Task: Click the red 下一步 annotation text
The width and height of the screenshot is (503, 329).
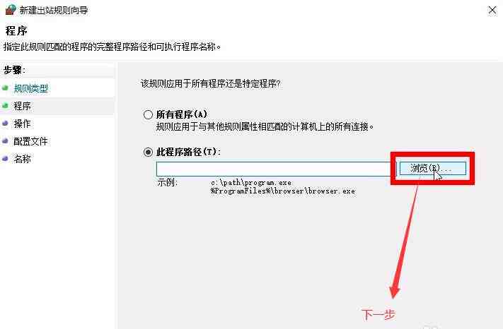Action: tap(378, 314)
